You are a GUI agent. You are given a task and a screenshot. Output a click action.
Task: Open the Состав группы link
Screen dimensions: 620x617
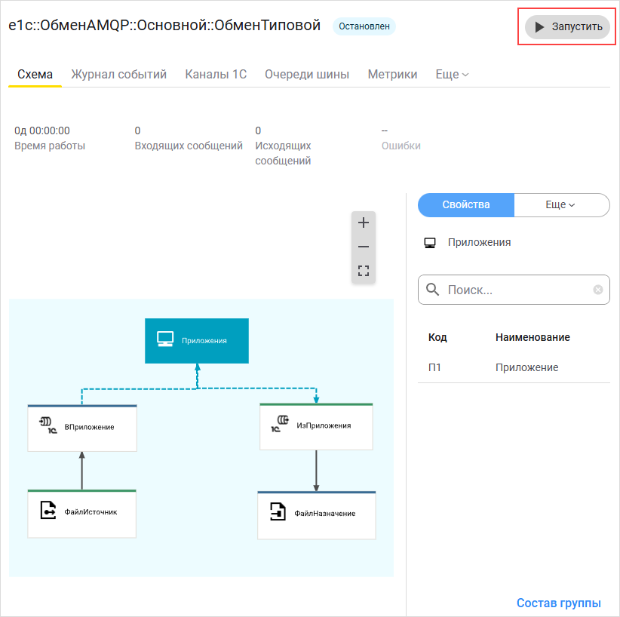tap(558, 603)
